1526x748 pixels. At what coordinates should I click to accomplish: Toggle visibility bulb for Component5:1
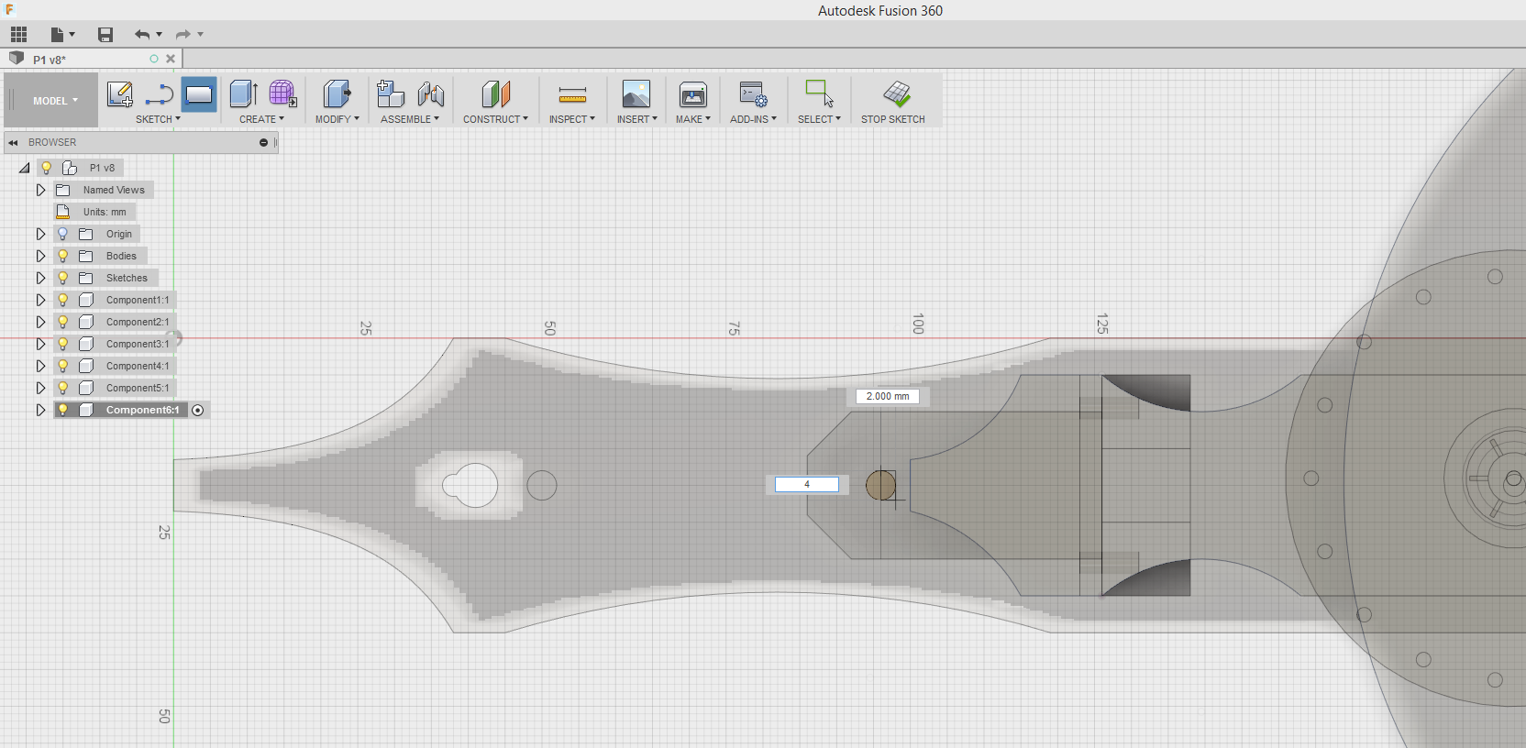(63, 388)
